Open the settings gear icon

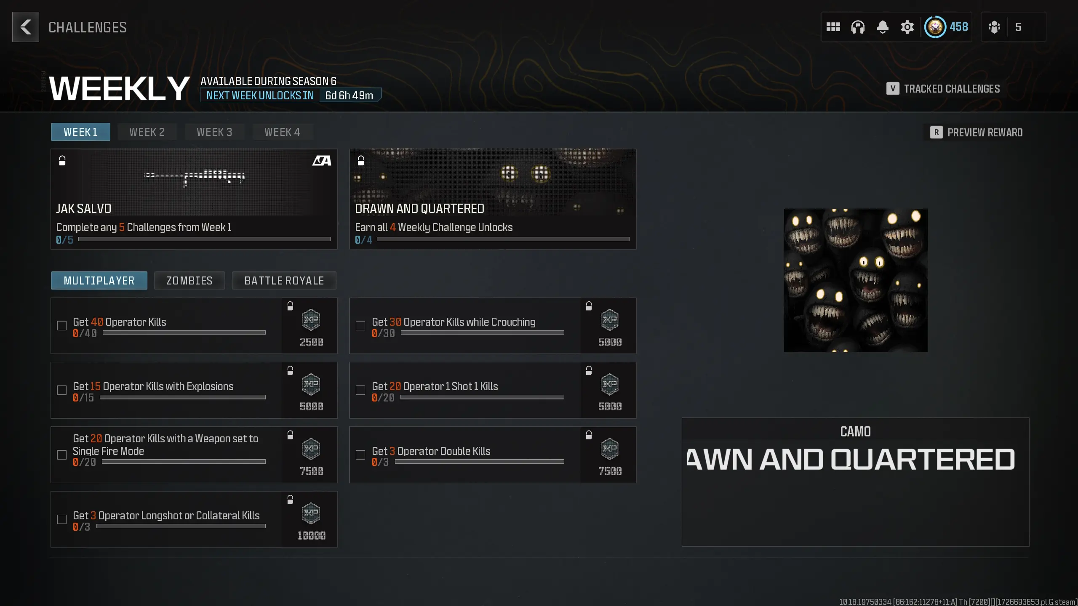coord(907,27)
